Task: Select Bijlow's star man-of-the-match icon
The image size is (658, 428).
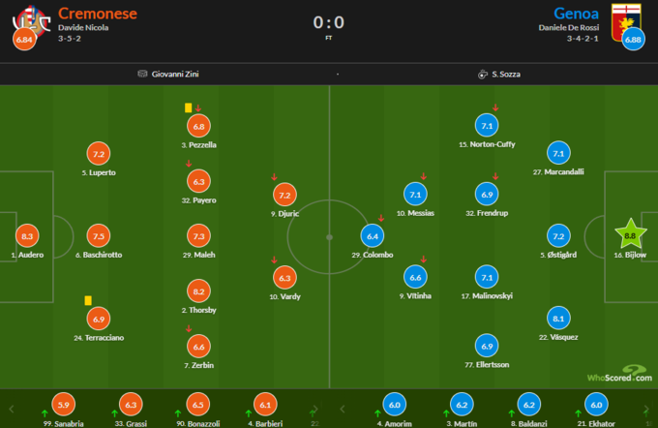Action: click(631, 234)
